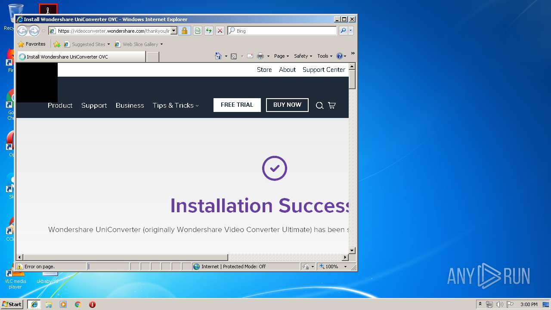The width and height of the screenshot is (551, 310).
Task: Open the Store link
Action: pos(264,70)
